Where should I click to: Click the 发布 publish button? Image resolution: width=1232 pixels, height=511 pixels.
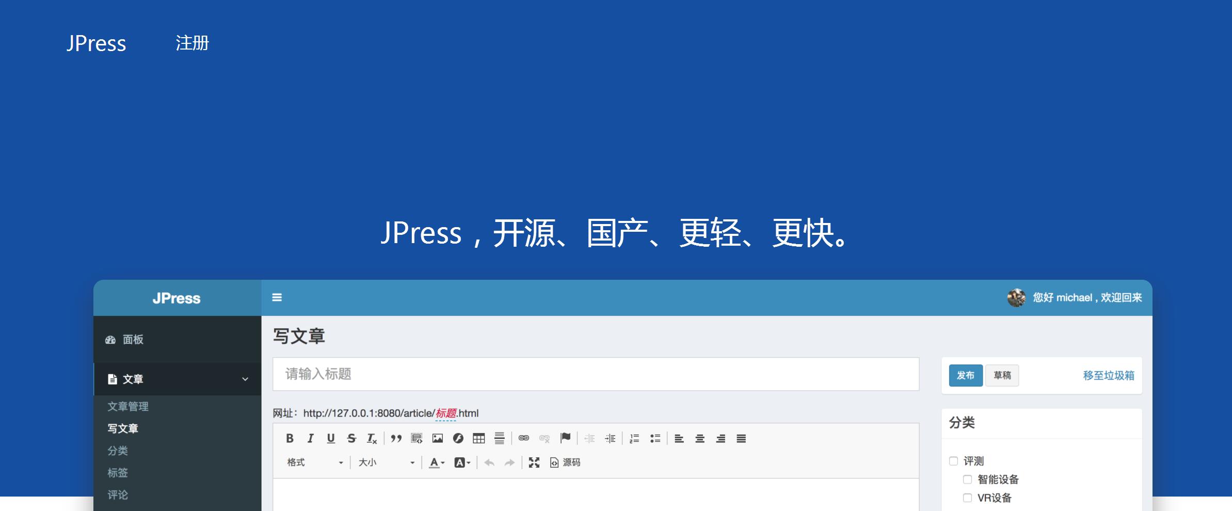[965, 375]
